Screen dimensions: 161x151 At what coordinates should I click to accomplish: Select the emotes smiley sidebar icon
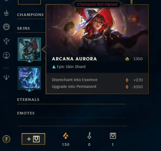pos(6,27)
